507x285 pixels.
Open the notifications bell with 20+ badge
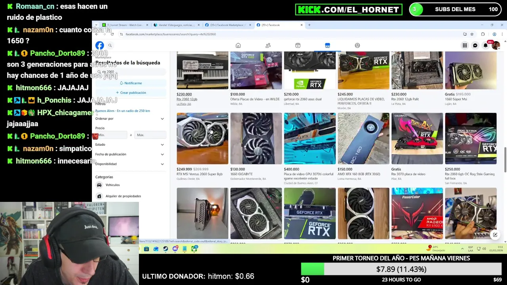[x=486, y=46]
